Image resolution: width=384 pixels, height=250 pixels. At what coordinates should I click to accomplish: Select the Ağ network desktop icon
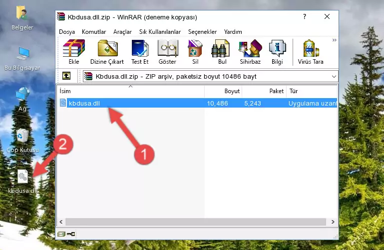22,99
